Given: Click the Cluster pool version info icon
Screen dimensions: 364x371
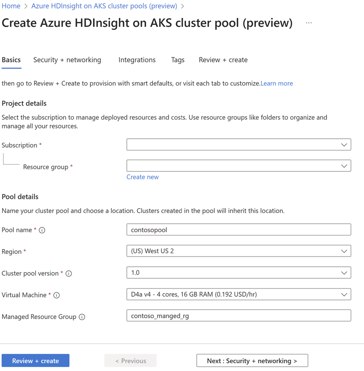Looking at the screenshot, I should tap(69, 273).
